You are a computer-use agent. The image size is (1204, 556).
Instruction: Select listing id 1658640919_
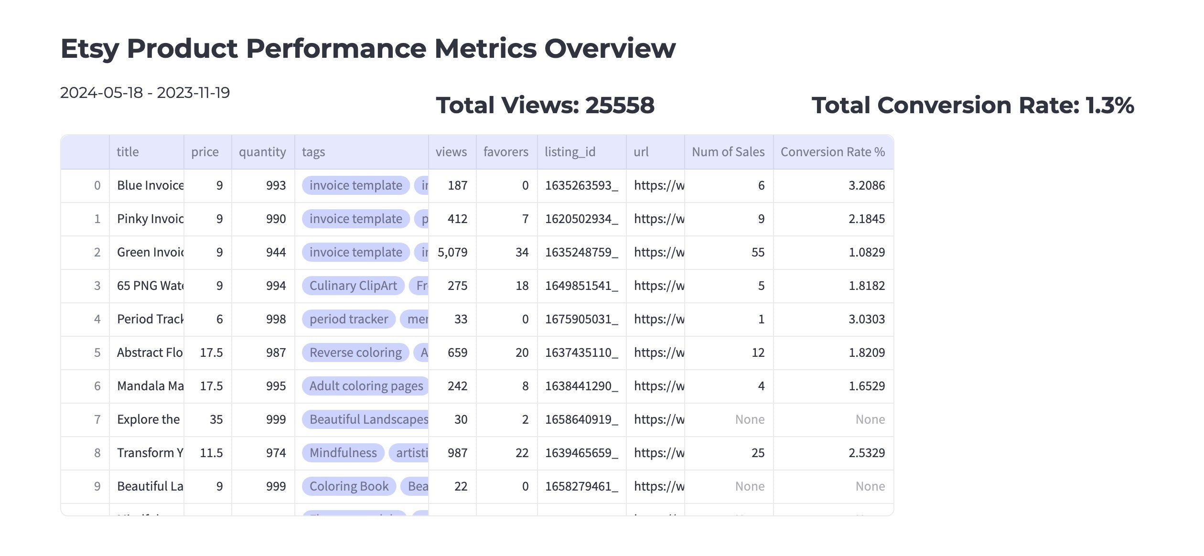point(582,420)
